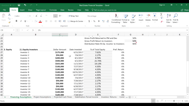Apply comma style
This screenshot has height=106, width=189.
pyautogui.click(x=99, y=21)
